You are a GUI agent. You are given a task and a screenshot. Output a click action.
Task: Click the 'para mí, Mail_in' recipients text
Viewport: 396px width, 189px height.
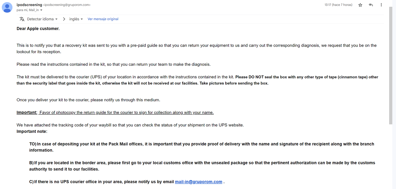pos(28,10)
